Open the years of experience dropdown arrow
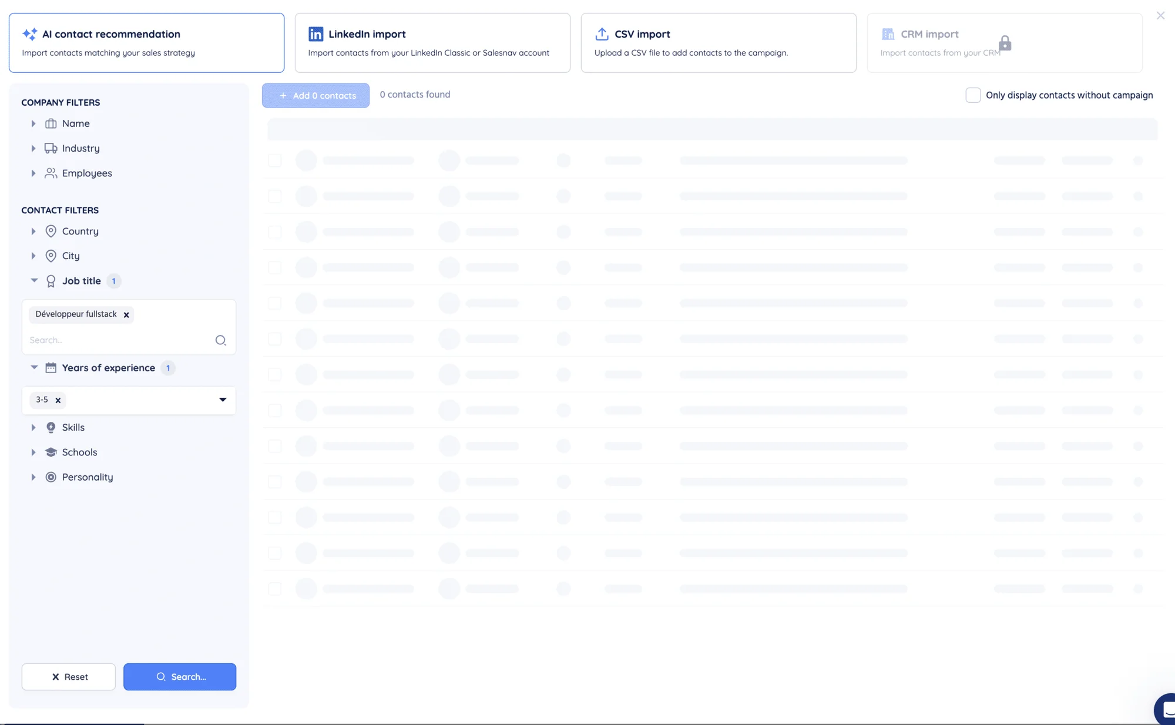Screen dimensions: 1175x725 [223, 400]
